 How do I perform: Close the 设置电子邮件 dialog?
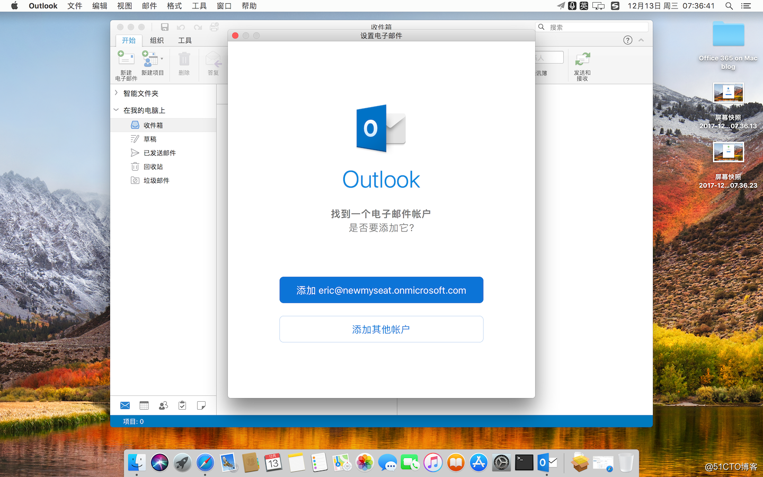tap(236, 36)
